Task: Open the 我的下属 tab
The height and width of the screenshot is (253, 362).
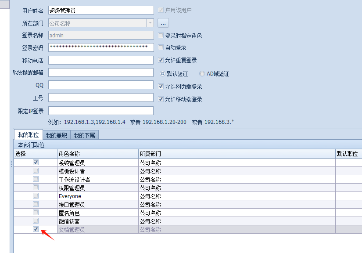Action: click(x=85, y=135)
